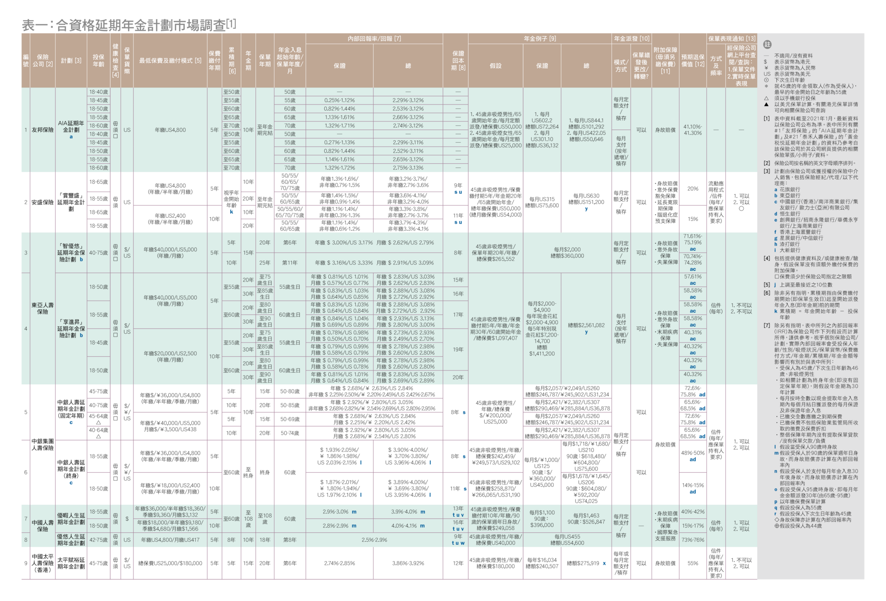The image size is (886, 601).
Task: Click 中銀人壽延期年金計劃(固定年期) plan cell
Action: pos(71,412)
